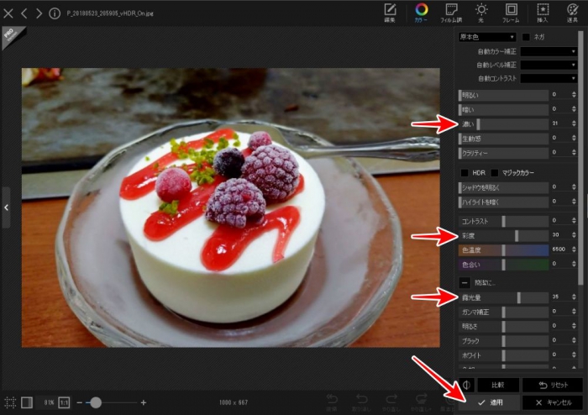
Task: Collapse the advanced section minus button
Action: (465, 282)
